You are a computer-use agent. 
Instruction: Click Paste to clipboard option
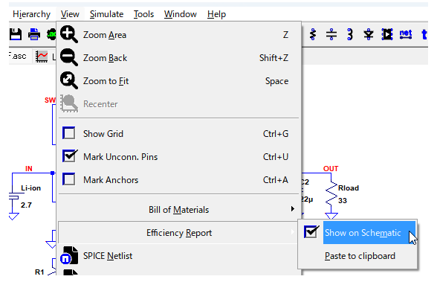click(358, 256)
